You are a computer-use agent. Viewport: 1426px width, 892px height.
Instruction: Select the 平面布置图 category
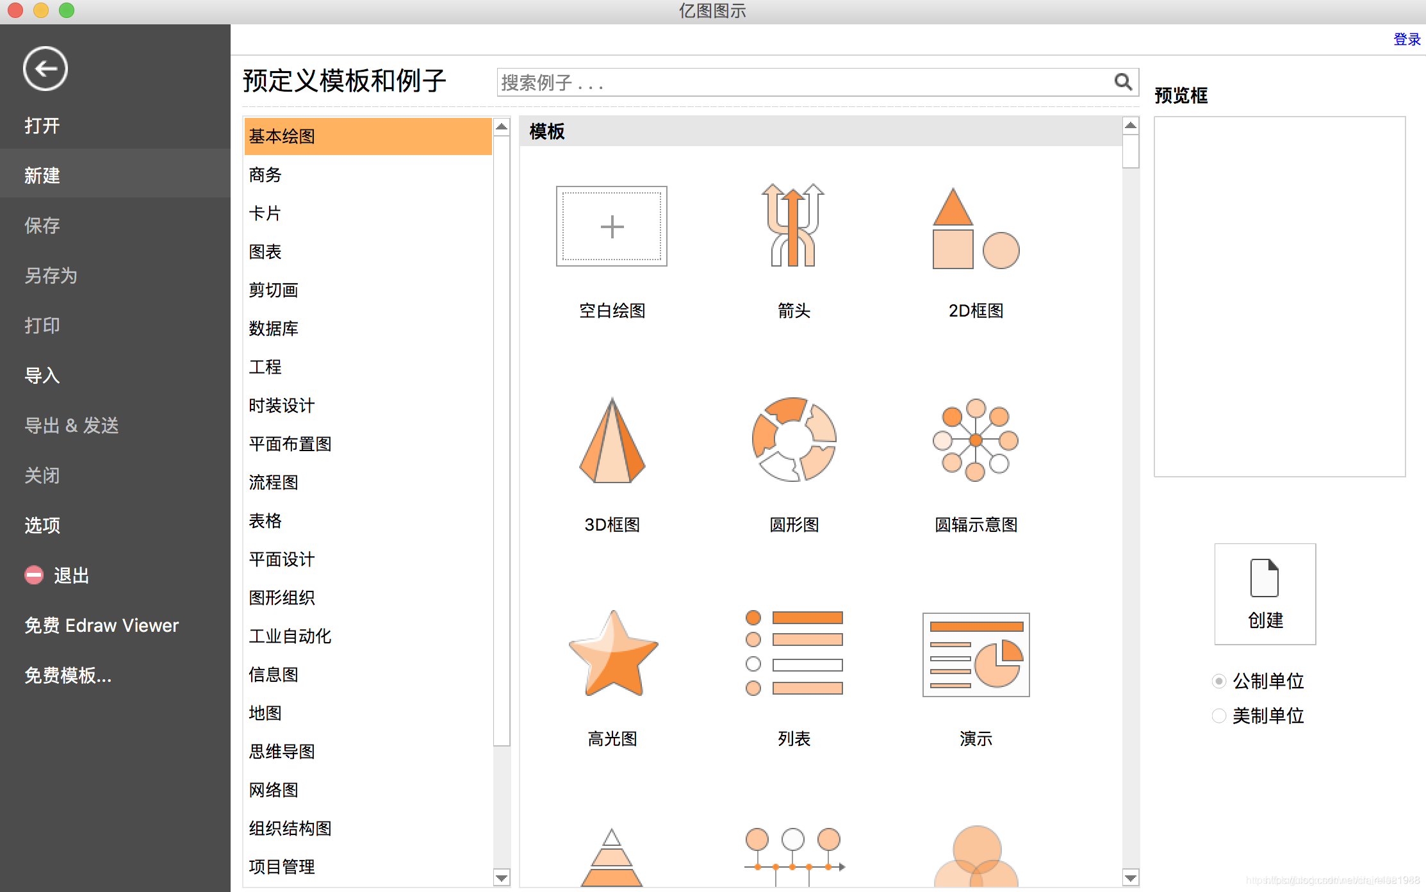[x=368, y=443]
